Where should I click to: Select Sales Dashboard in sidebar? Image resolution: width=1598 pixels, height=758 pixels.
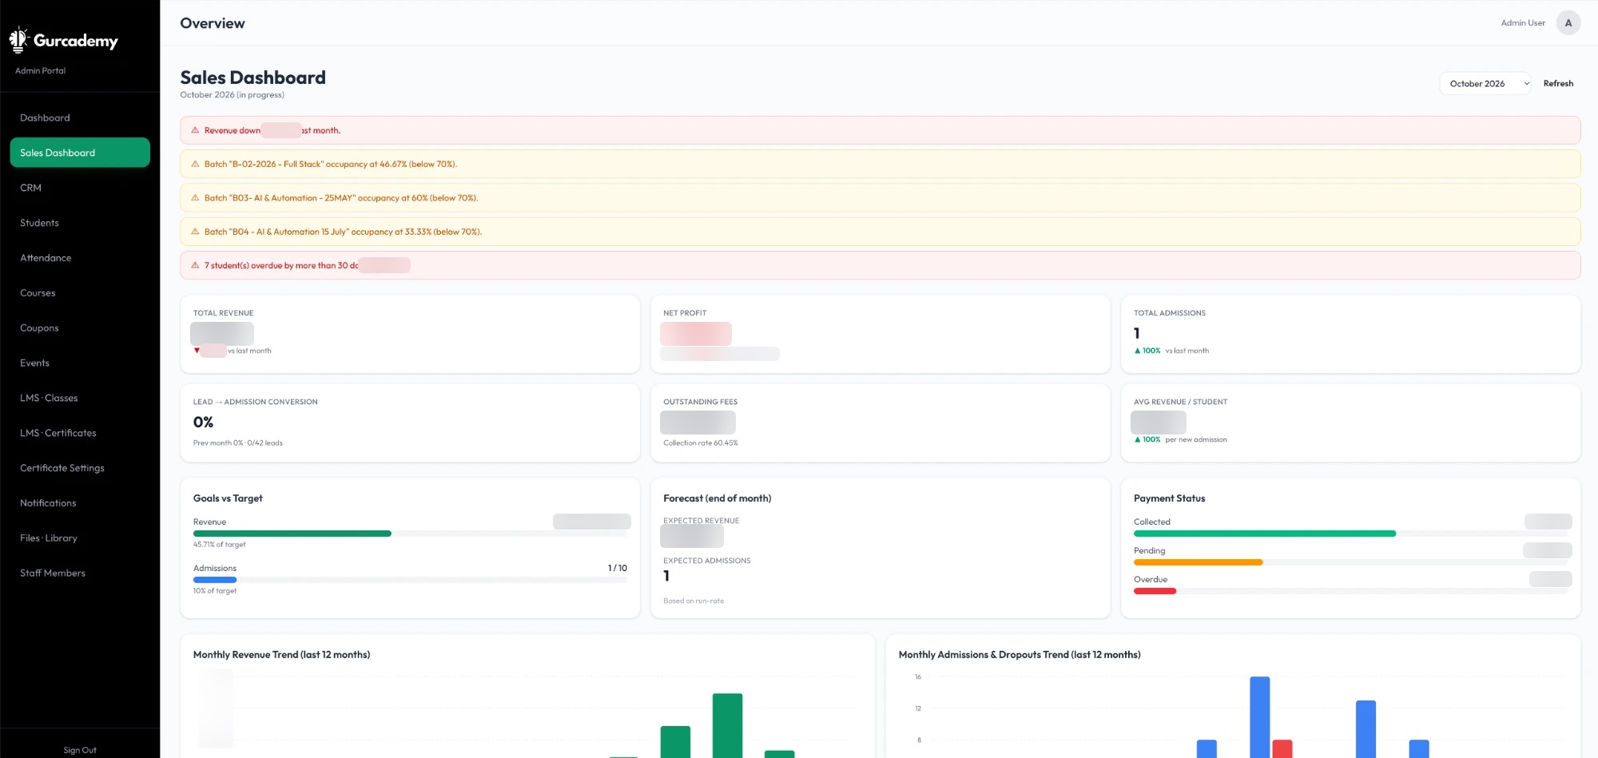point(80,153)
